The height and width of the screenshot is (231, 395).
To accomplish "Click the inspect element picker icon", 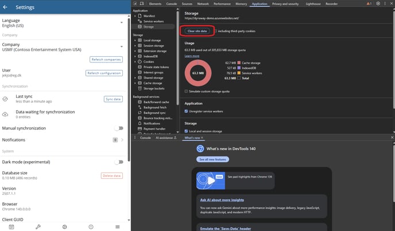I will click(x=135, y=3).
